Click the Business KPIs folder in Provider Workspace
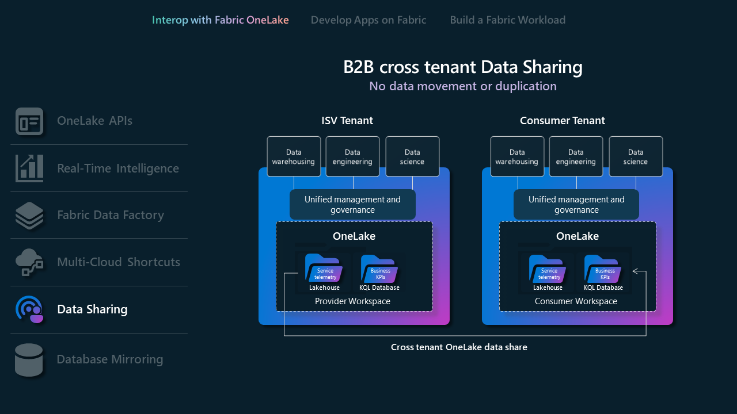 pyautogui.click(x=379, y=269)
